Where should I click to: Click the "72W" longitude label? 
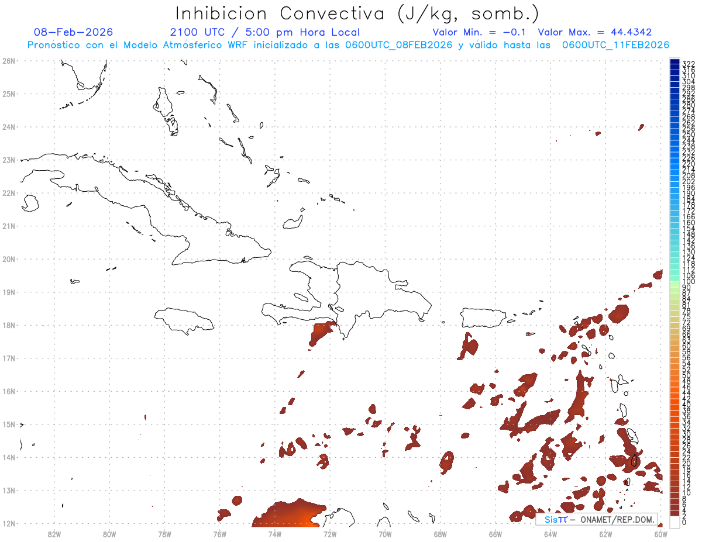point(330,533)
